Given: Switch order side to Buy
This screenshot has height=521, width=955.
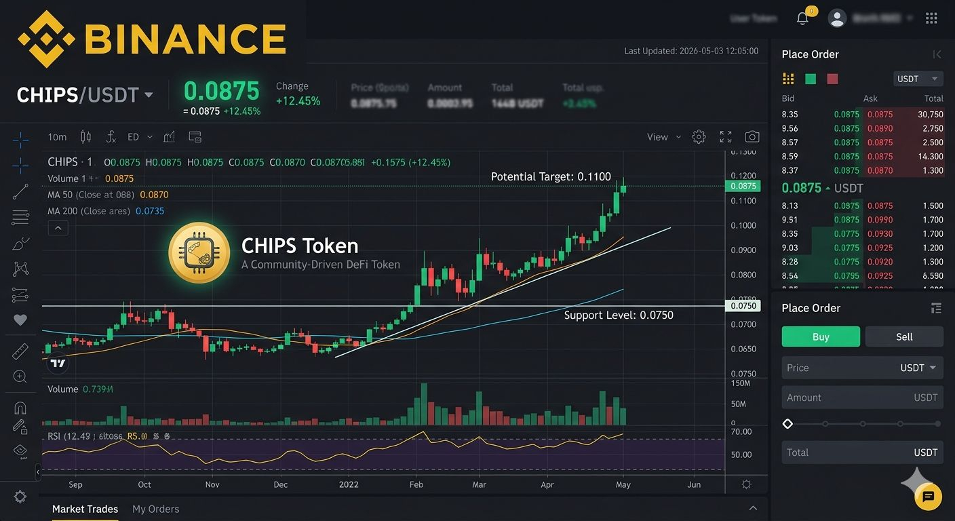Looking at the screenshot, I should point(821,336).
